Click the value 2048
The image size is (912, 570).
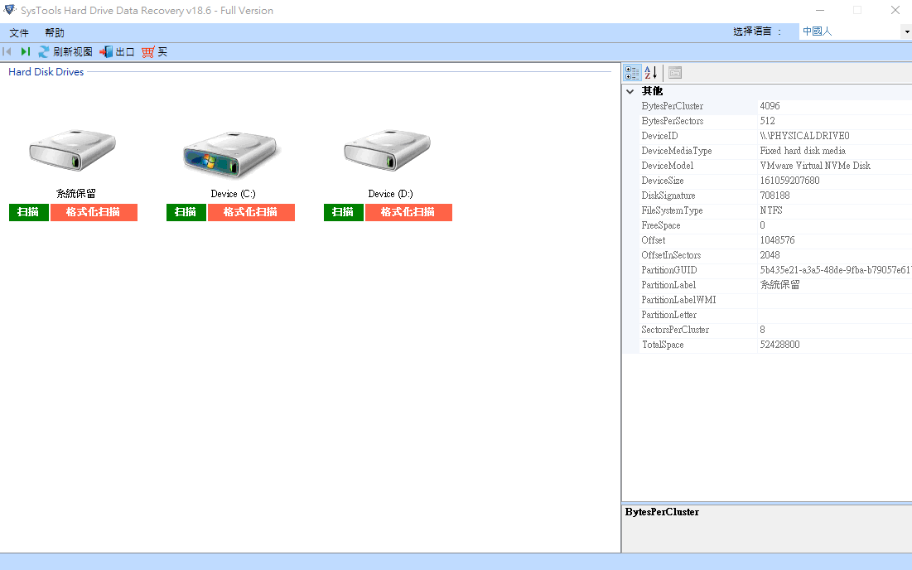click(x=770, y=255)
